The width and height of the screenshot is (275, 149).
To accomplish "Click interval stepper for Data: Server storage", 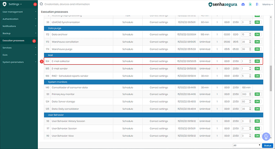I will pyautogui.click(x=250, y=101).
